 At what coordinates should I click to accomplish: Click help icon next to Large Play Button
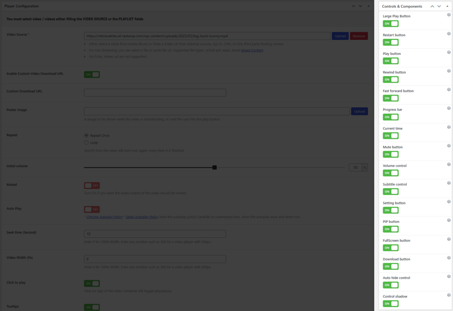[448, 15]
